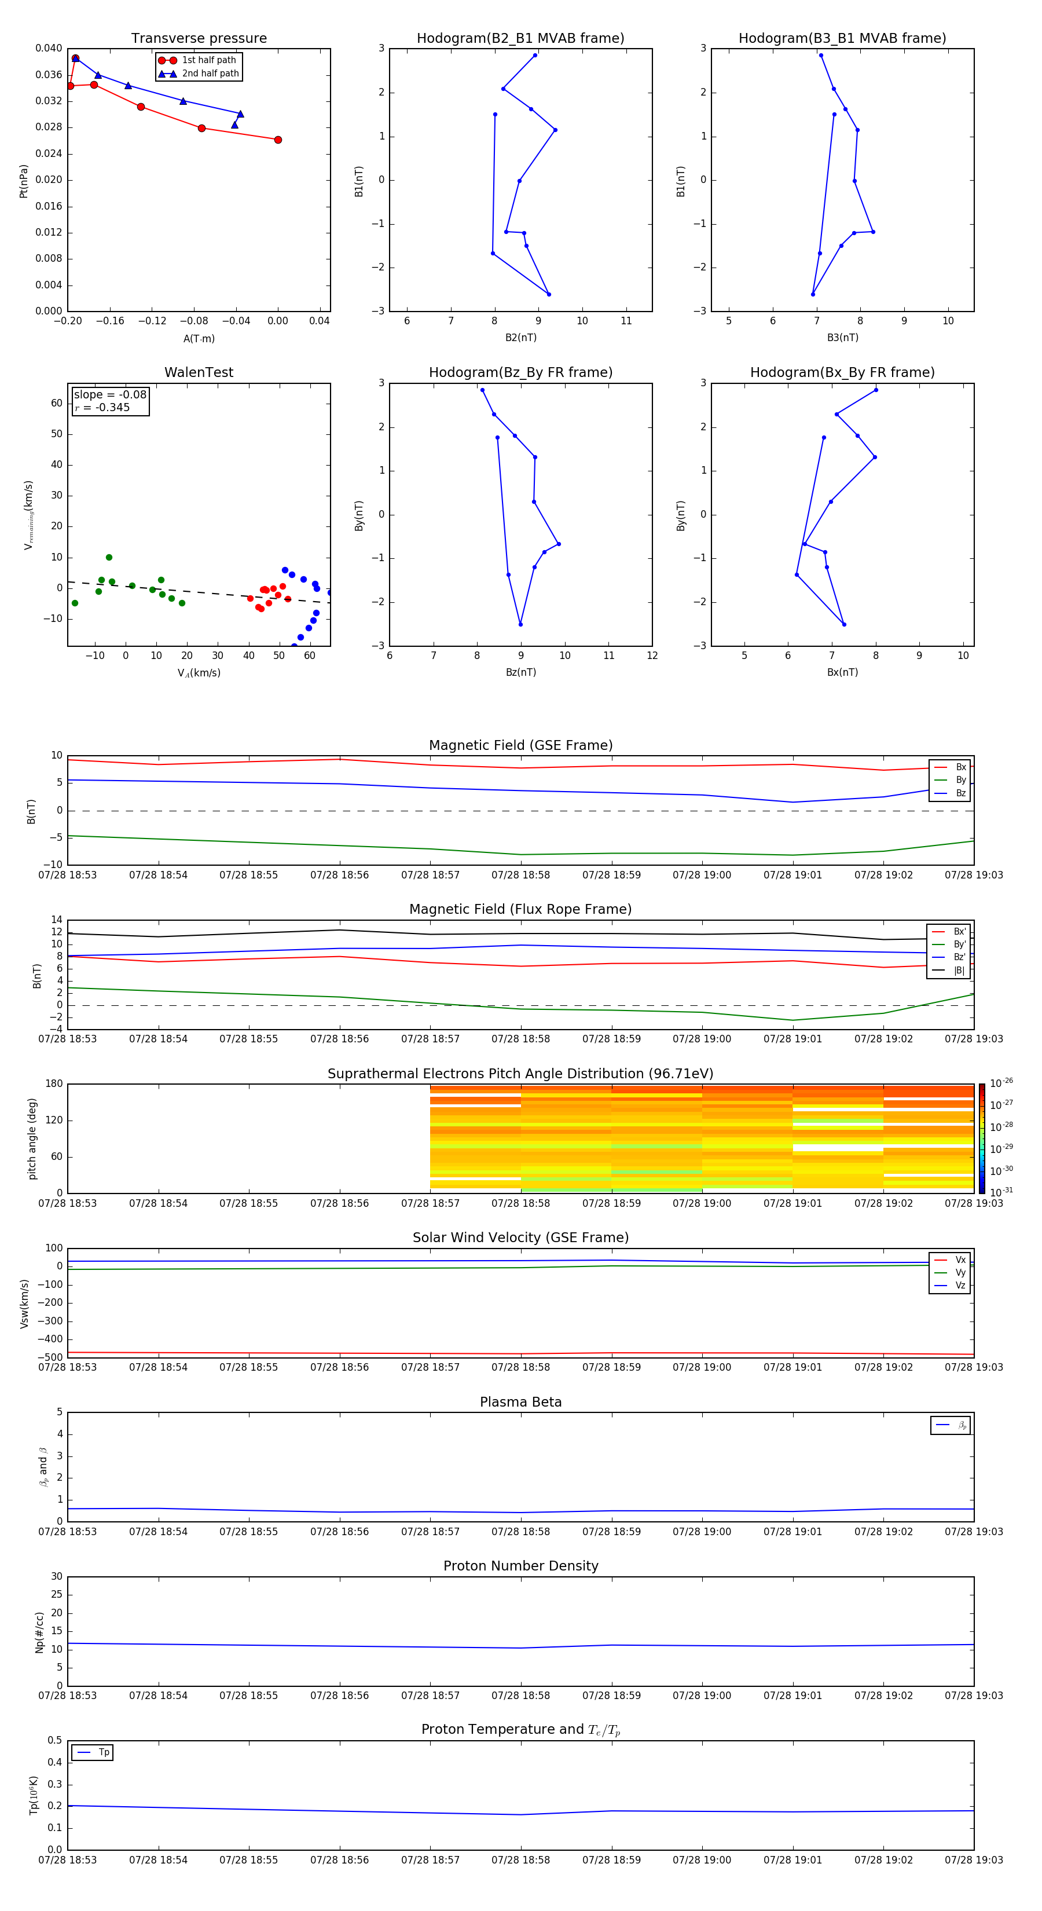This screenshot has height=1911, width=1042.
Task: Click the pitch angle (deg) axis label
Action: click(32, 1138)
